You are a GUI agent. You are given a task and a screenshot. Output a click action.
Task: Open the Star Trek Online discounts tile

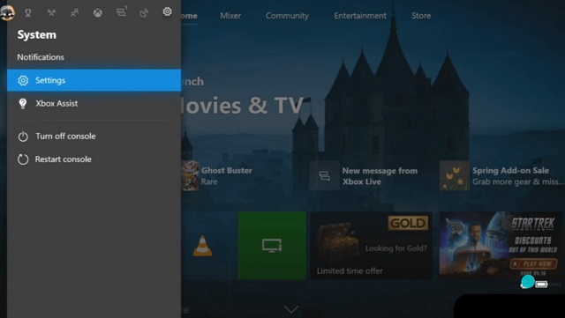tap(501, 246)
